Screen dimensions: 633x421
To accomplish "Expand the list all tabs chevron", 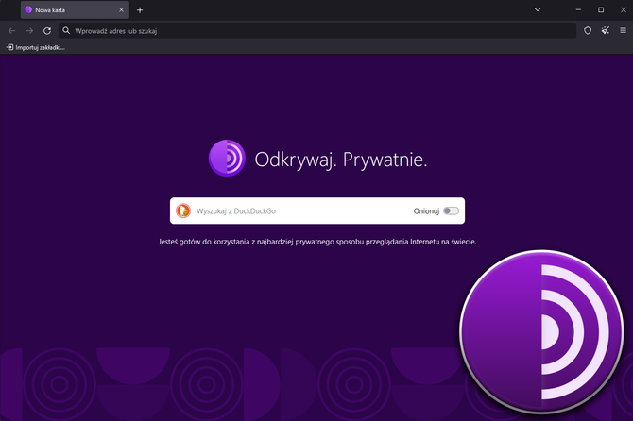I will pos(538,9).
